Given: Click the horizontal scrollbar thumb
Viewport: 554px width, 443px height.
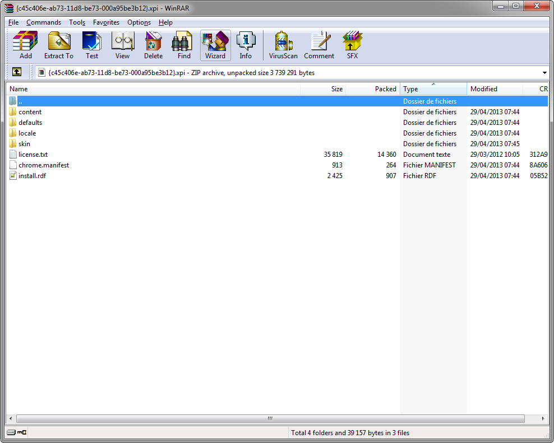Looking at the screenshot, I should (270, 419).
